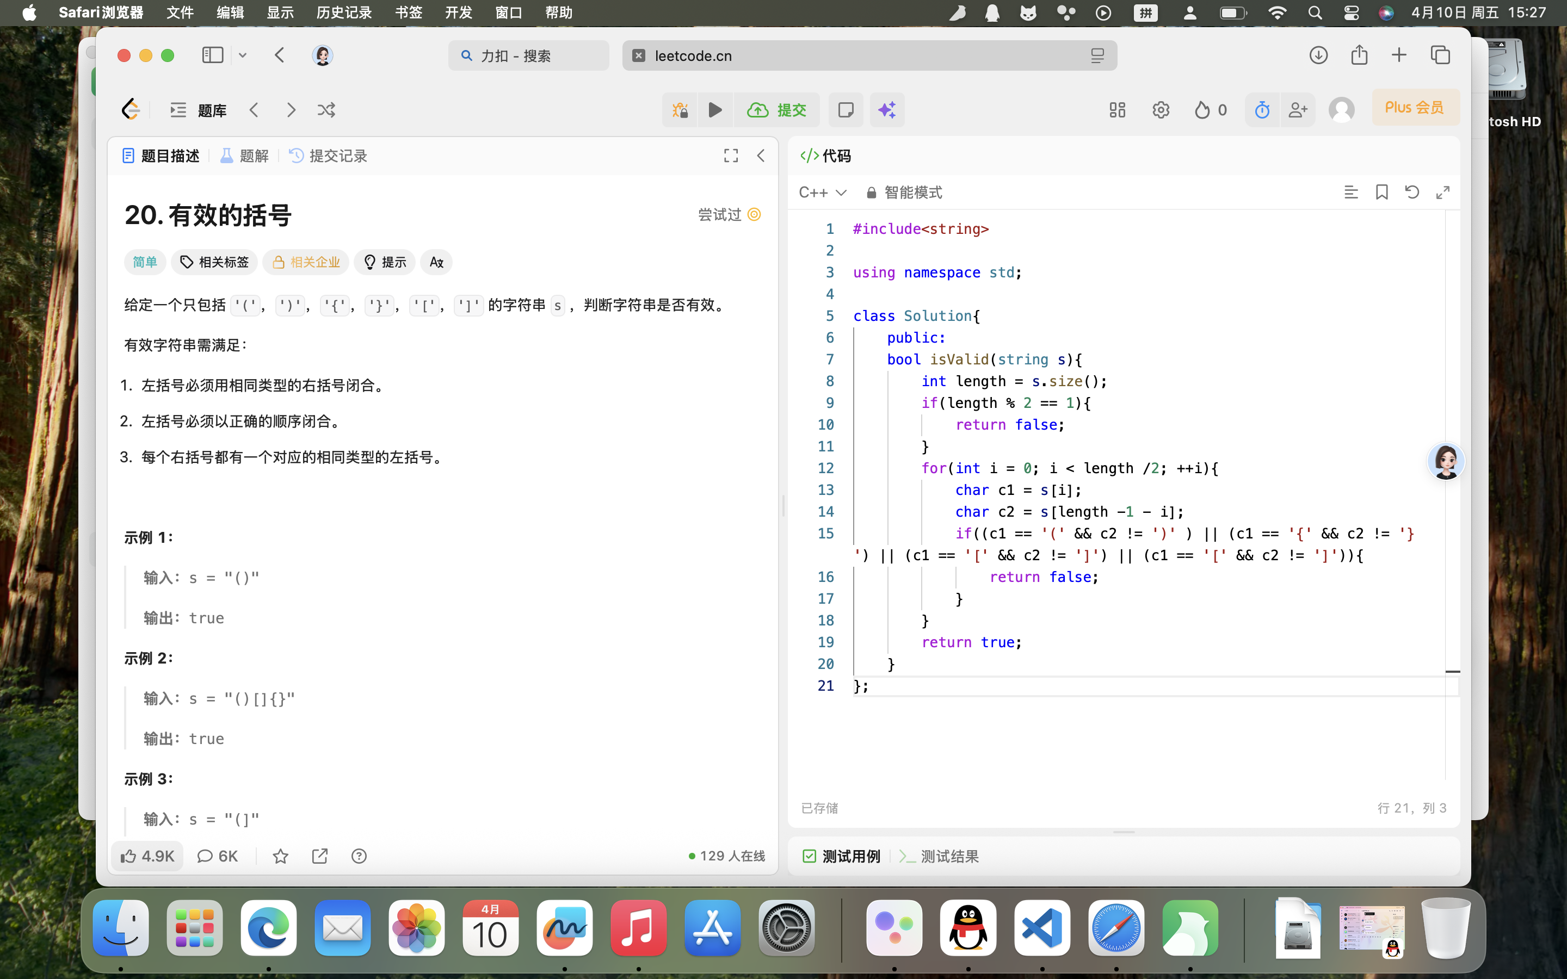Switch to the 题解 tab
Image resolution: width=1567 pixels, height=979 pixels.
pos(244,156)
